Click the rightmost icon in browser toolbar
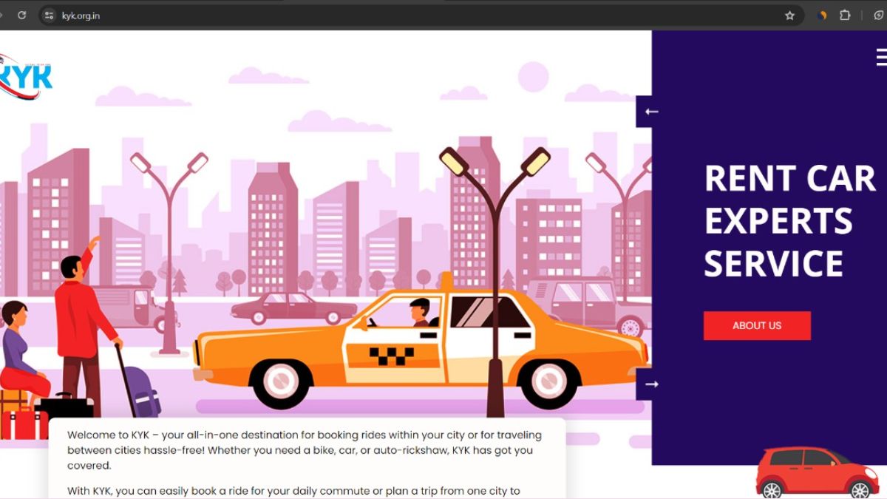The width and height of the screenshot is (887, 499). (878, 15)
